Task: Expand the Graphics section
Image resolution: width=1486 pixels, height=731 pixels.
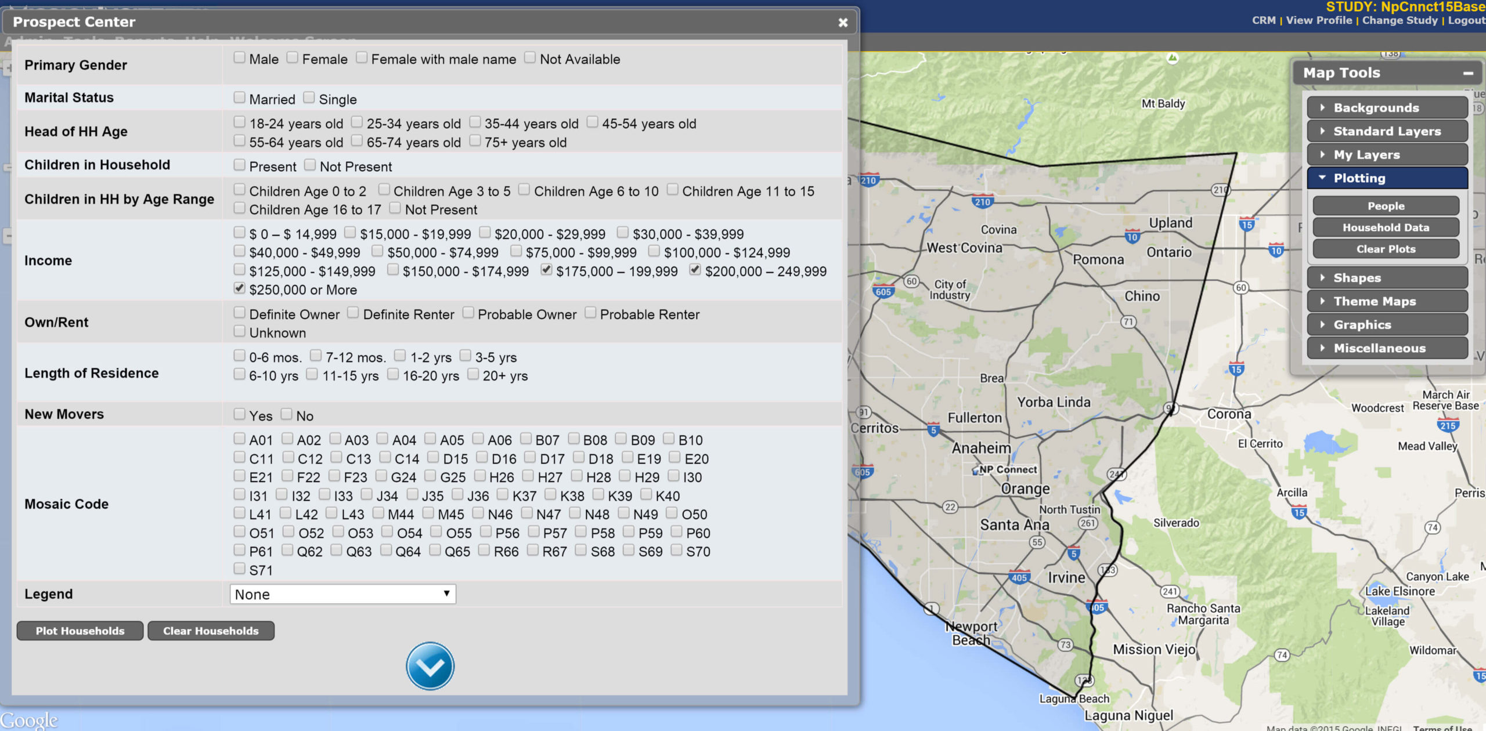Action: (x=1387, y=325)
